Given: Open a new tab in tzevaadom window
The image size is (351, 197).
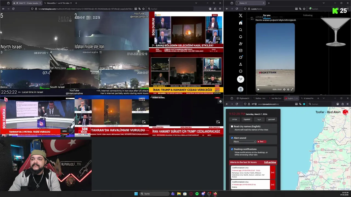Looking at the screenshot, I should (318, 98).
